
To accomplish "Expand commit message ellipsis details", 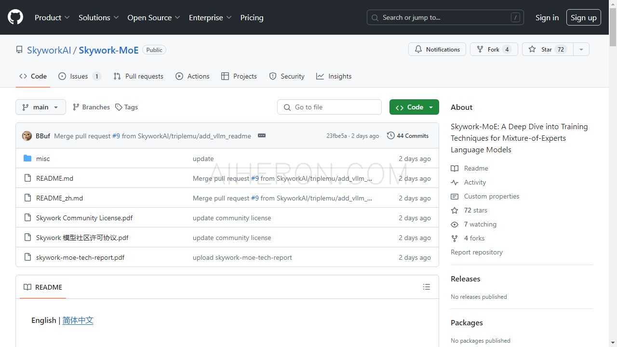I will pos(262,136).
